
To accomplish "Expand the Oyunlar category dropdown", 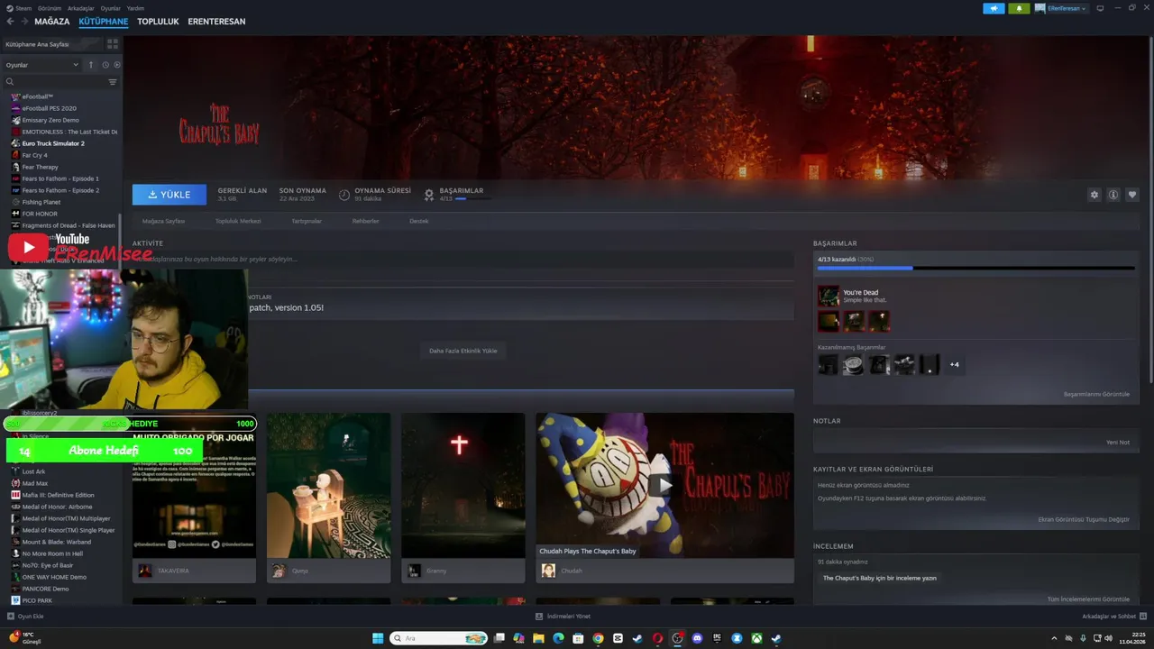I will (42, 65).
